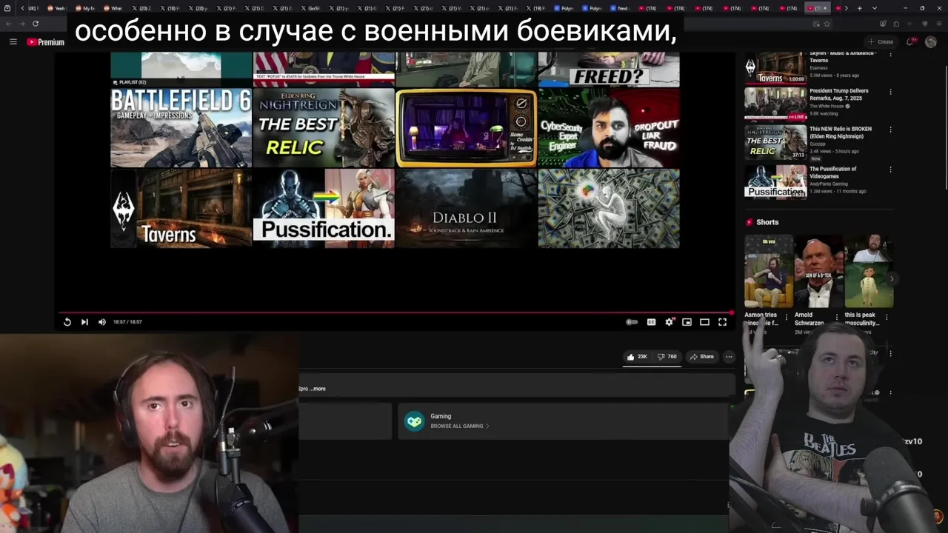Screen dimensions: 948x533
Task: Switch to the Yeah browser tab
Action: (x=56, y=8)
